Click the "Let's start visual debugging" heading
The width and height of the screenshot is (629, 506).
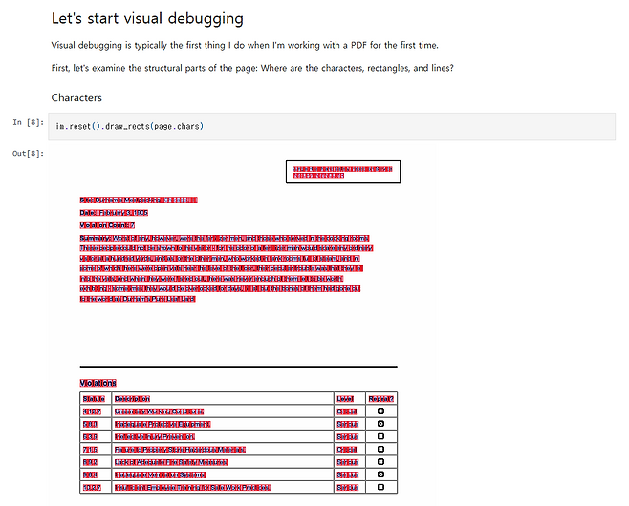pyautogui.click(x=147, y=19)
